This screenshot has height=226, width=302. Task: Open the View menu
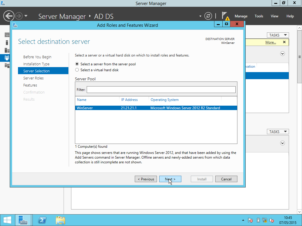pos(275,16)
